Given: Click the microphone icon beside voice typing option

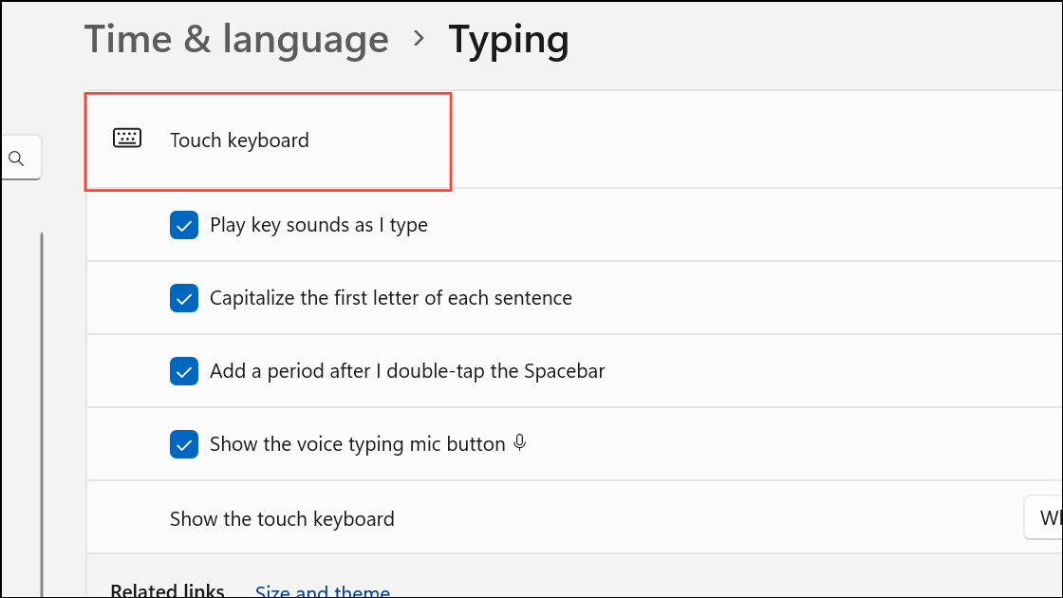Looking at the screenshot, I should pos(519,442).
